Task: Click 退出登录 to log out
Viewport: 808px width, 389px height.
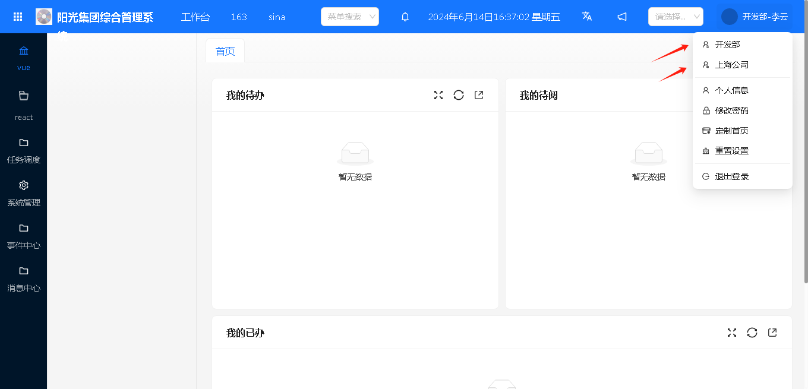Action: click(743, 176)
